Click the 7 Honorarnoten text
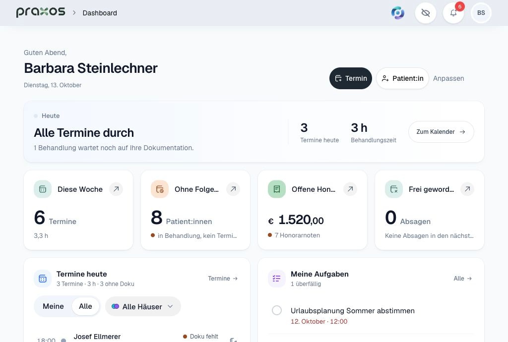The image size is (508, 342). [x=297, y=235]
